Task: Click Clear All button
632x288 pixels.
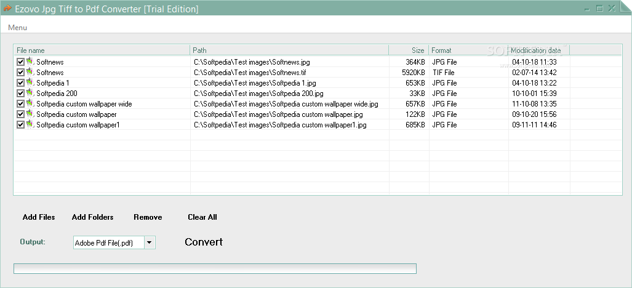Action: pyautogui.click(x=202, y=217)
